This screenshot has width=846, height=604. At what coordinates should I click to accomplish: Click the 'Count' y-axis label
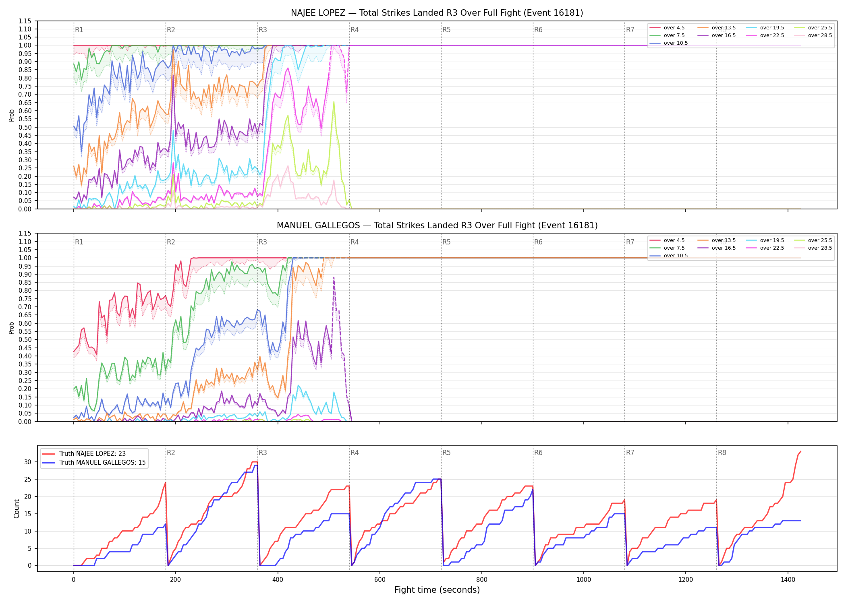pyautogui.click(x=17, y=509)
